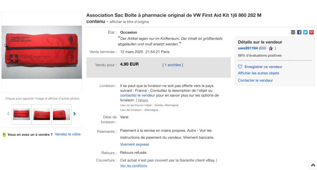
Task: Click Contacter le vendeur link
Action: point(255,80)
